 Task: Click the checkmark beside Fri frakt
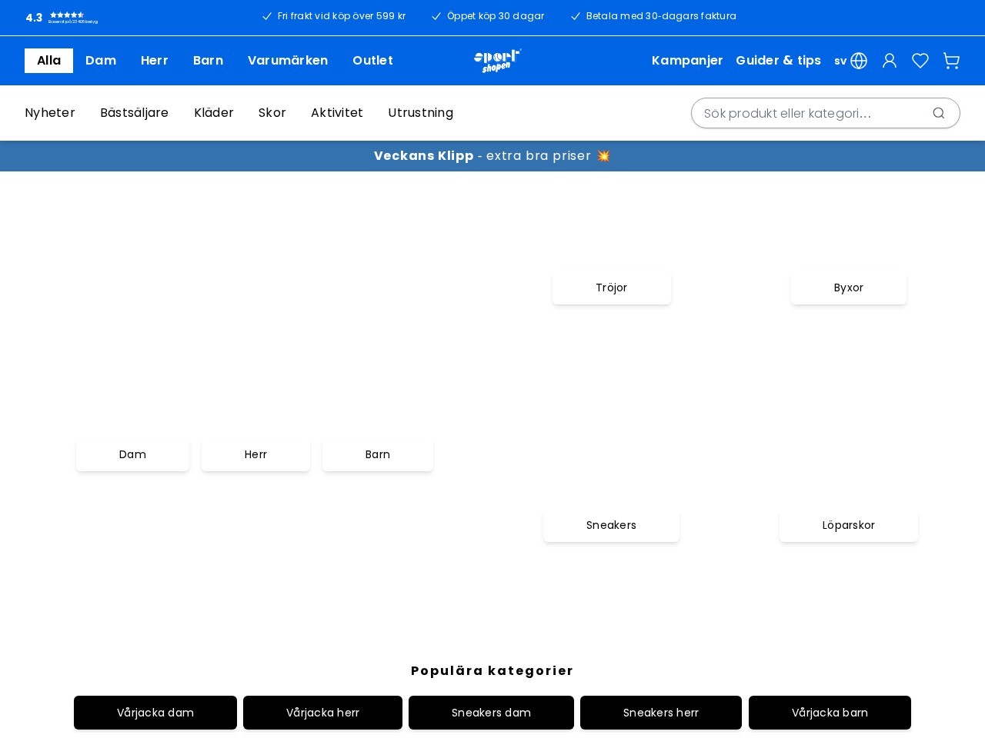(267, 16)
